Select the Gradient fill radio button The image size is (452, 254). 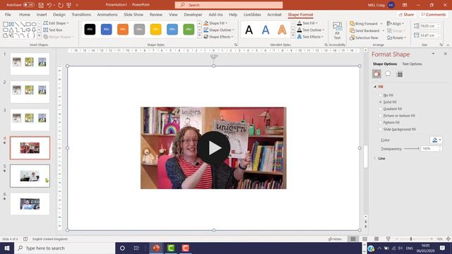[380, 109]
